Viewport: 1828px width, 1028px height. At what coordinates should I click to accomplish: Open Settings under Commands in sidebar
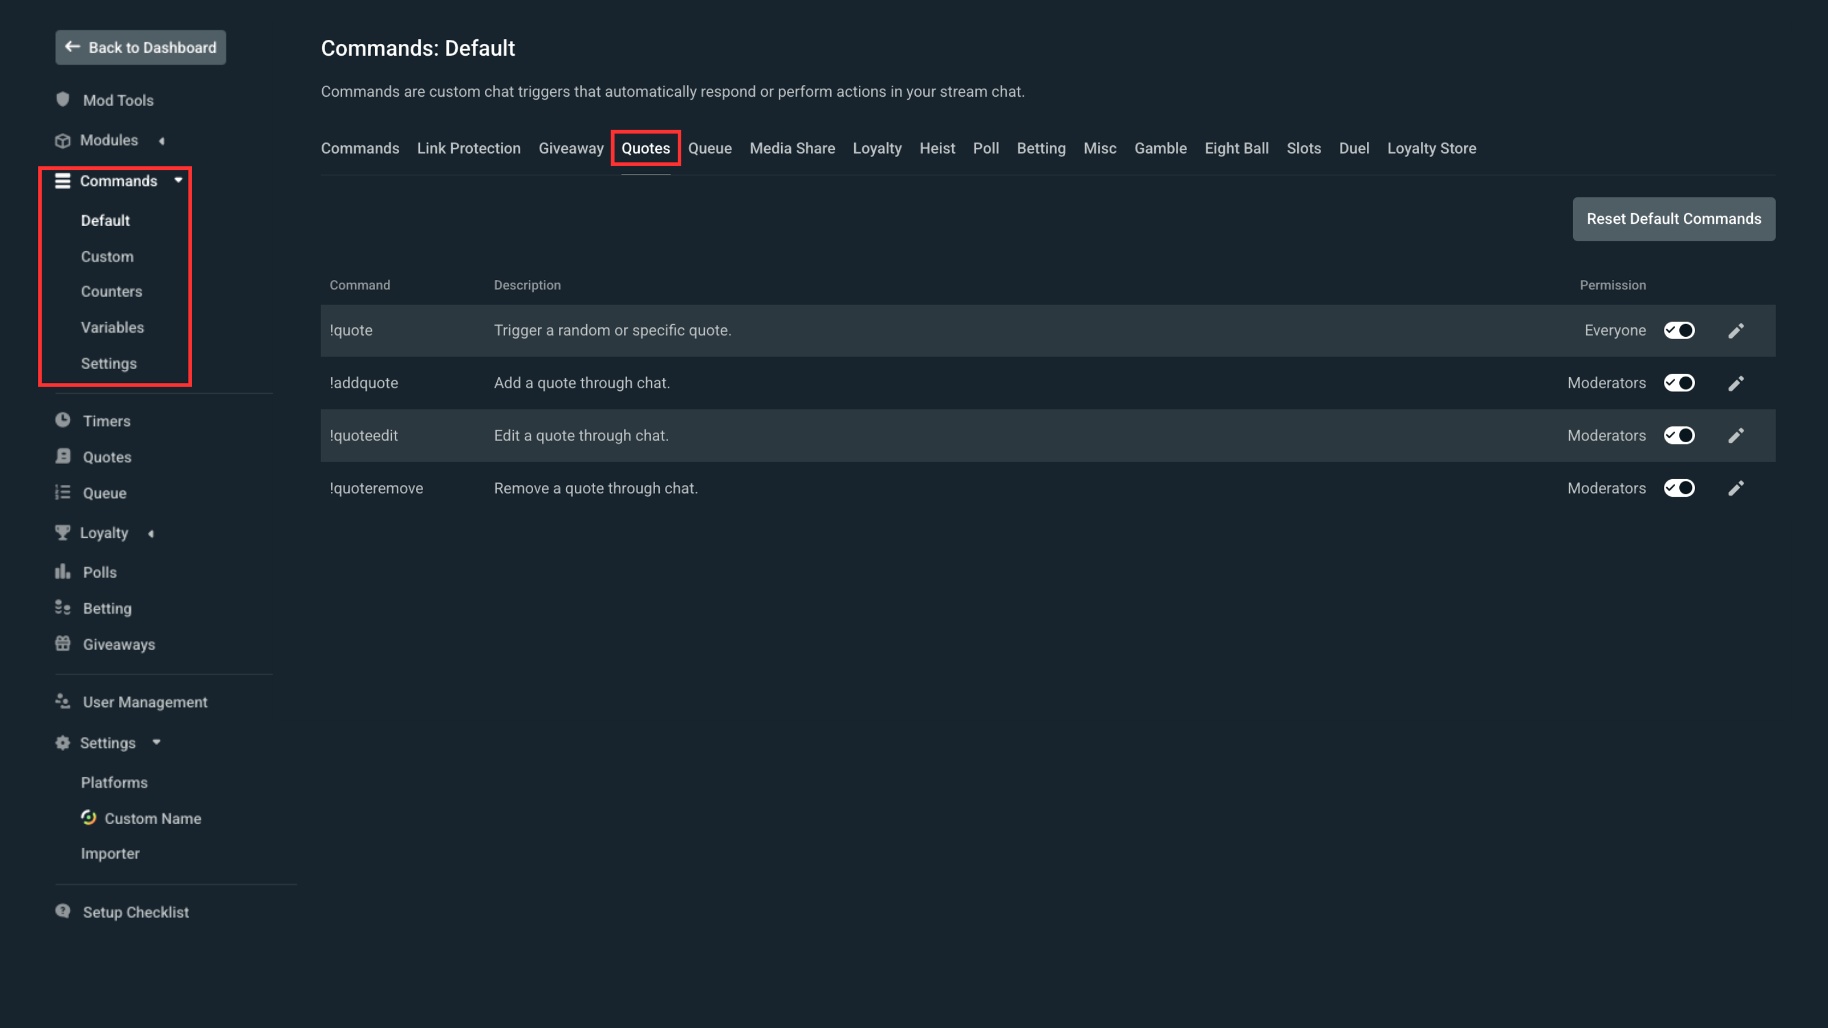tap(108, 363)
